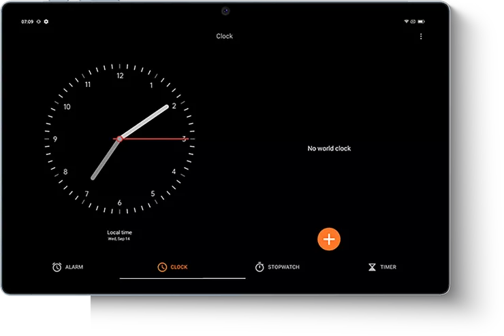Viewport: 504px width, 336px height.
Task: Tap the Wi-Fi status icon
Action: [x=406, y=22]
